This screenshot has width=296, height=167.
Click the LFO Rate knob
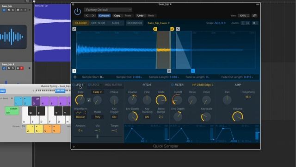pos(80,100)
